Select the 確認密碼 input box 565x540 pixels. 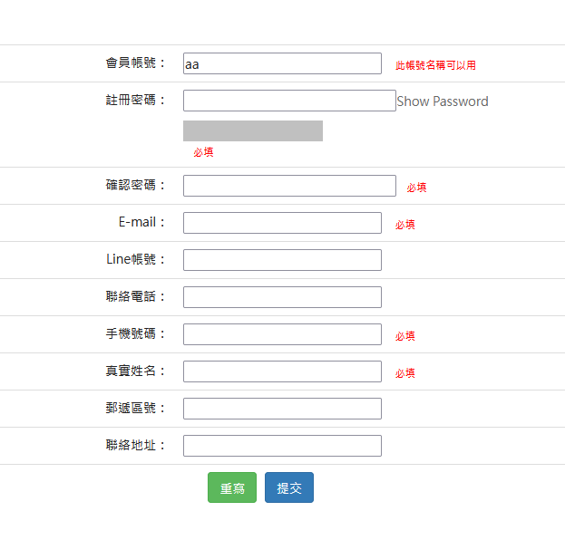pos(289,186)
